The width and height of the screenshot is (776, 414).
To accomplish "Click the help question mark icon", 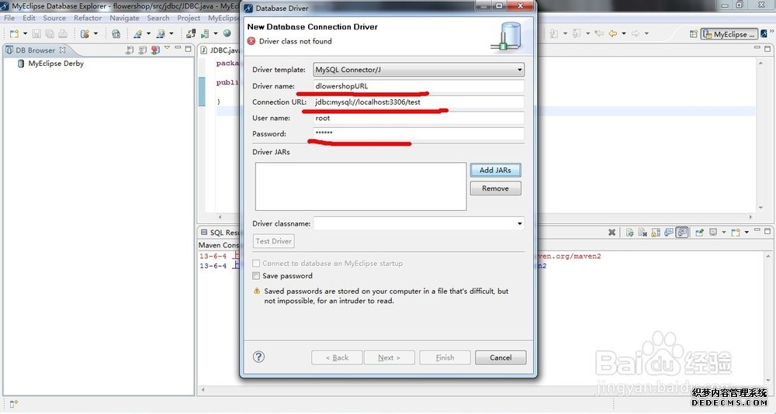I will pos(259,357).
